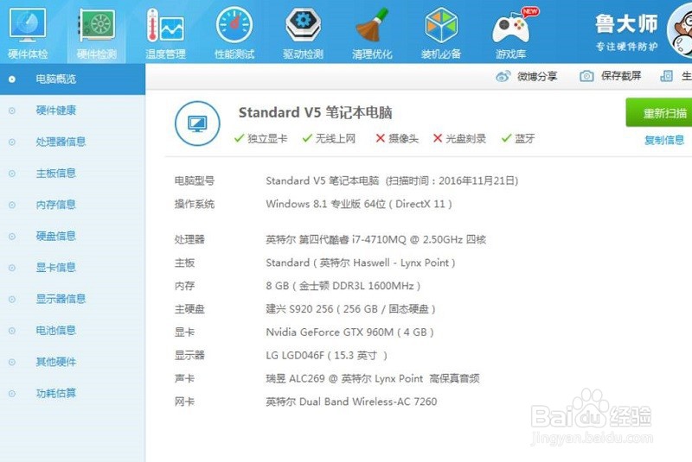Click the 无线上网 check mark
692x462 pixels.
coord(307,138)
